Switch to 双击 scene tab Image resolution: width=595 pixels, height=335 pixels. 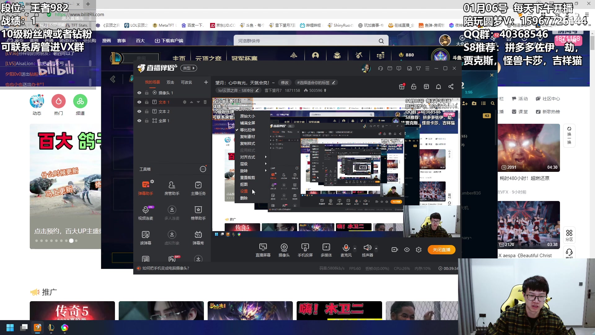pos(170,82)
